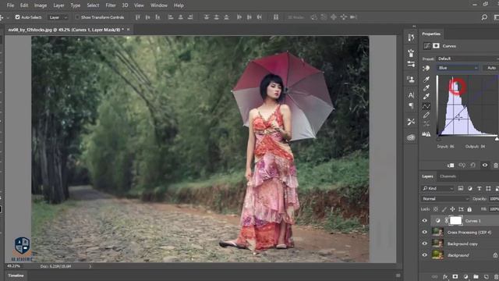This screenshot has height=281, width=499.
Task: Lock transparent pixels icon
Action: pos(436,209)
